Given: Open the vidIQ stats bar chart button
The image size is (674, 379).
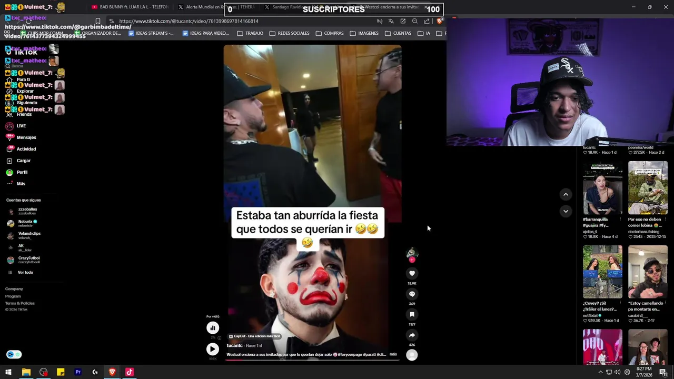Looking at the screenshot, I should tap(213, 327).
